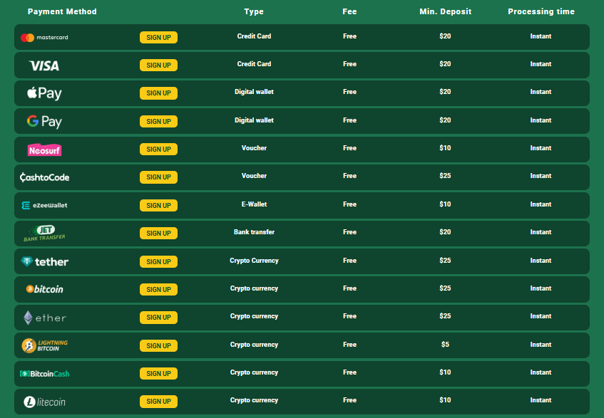
Task: Click 'Free' fee in the VISA row
Action: pyautogui.click(x=349, y=64)
